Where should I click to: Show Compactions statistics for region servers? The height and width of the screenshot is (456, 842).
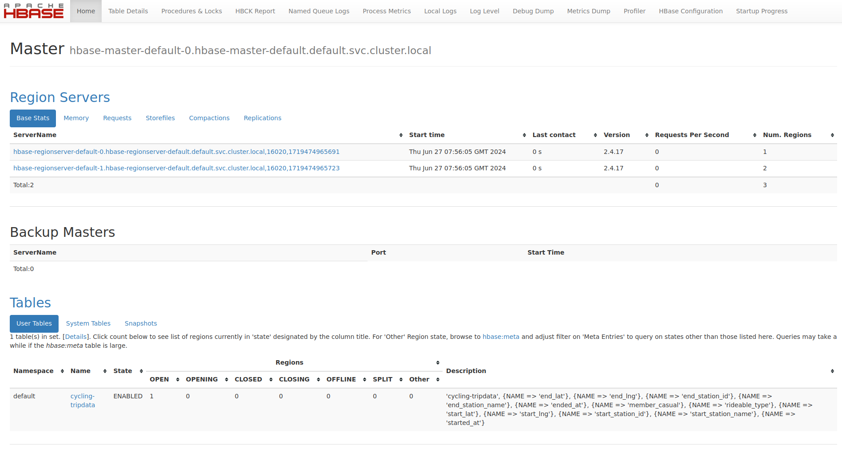pos(209,118)
